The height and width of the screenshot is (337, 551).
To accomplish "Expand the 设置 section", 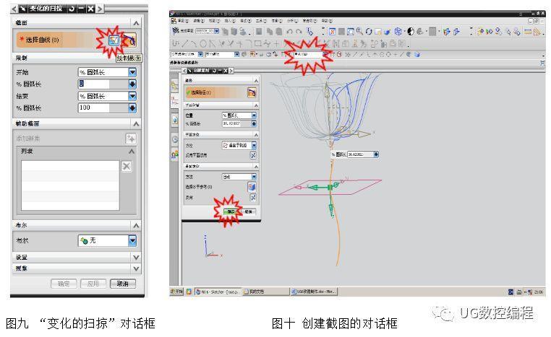I will pyautogui.click(x=136, y=258).
